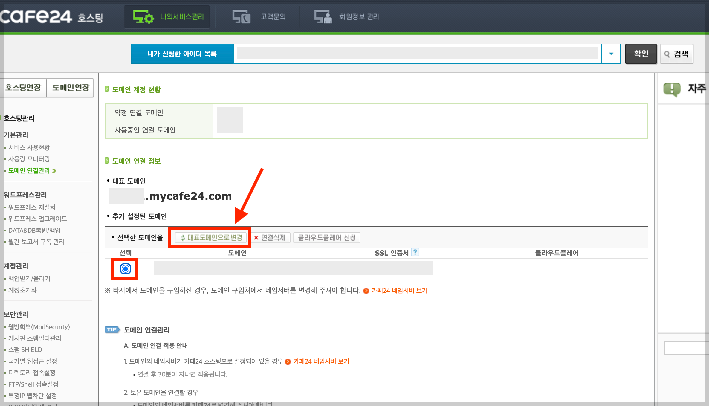Click the 연결삭제 button

[271, 238]
